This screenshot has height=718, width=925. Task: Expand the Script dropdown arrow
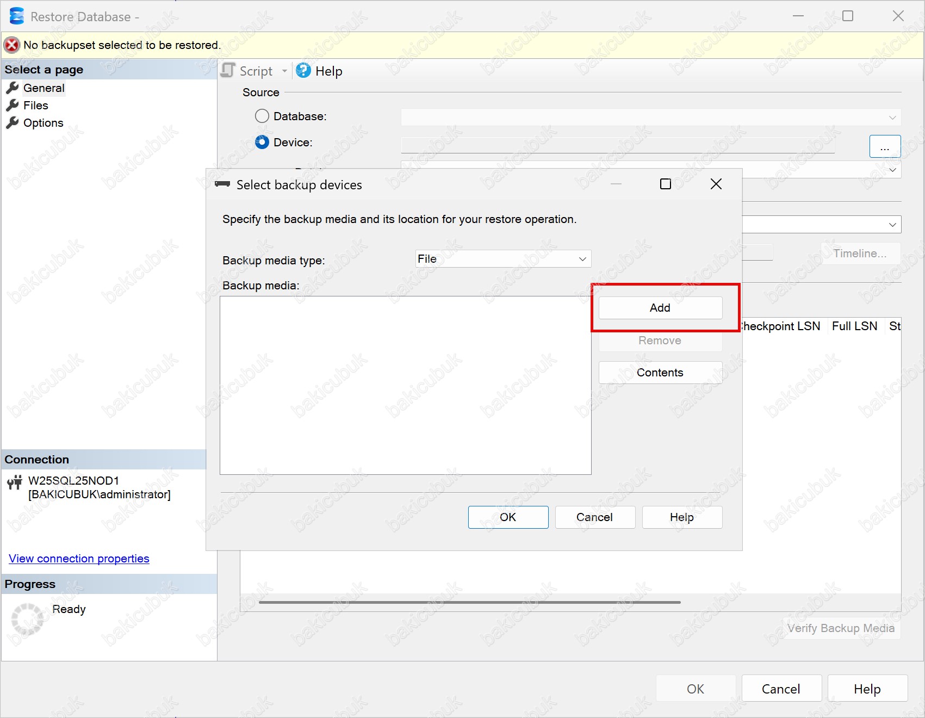coord(284,71)
